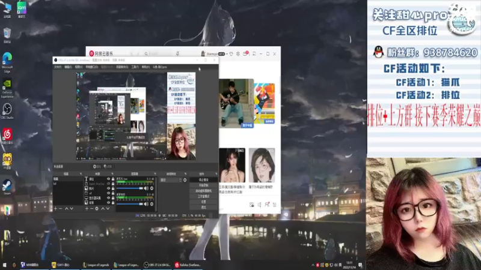Open the NetEase Music account dropdown arrow
Viewport: 481px width, 270px height.
tap(227, 54)
